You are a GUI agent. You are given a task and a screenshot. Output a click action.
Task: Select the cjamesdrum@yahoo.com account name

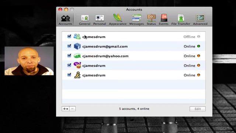click(x=105, y=56)
